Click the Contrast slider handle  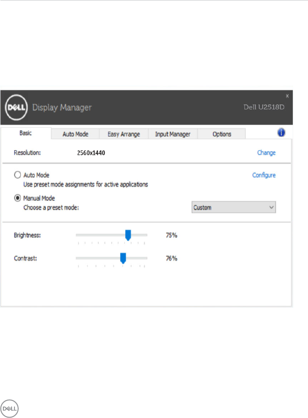(x=123, y=258)
